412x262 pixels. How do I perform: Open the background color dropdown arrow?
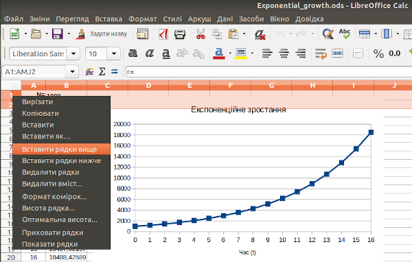[x=252, y=53]
